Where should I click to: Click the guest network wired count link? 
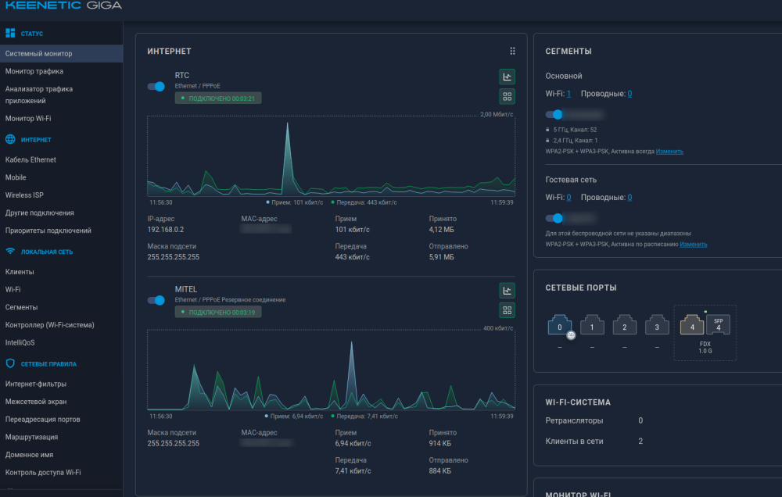[630, 198]
